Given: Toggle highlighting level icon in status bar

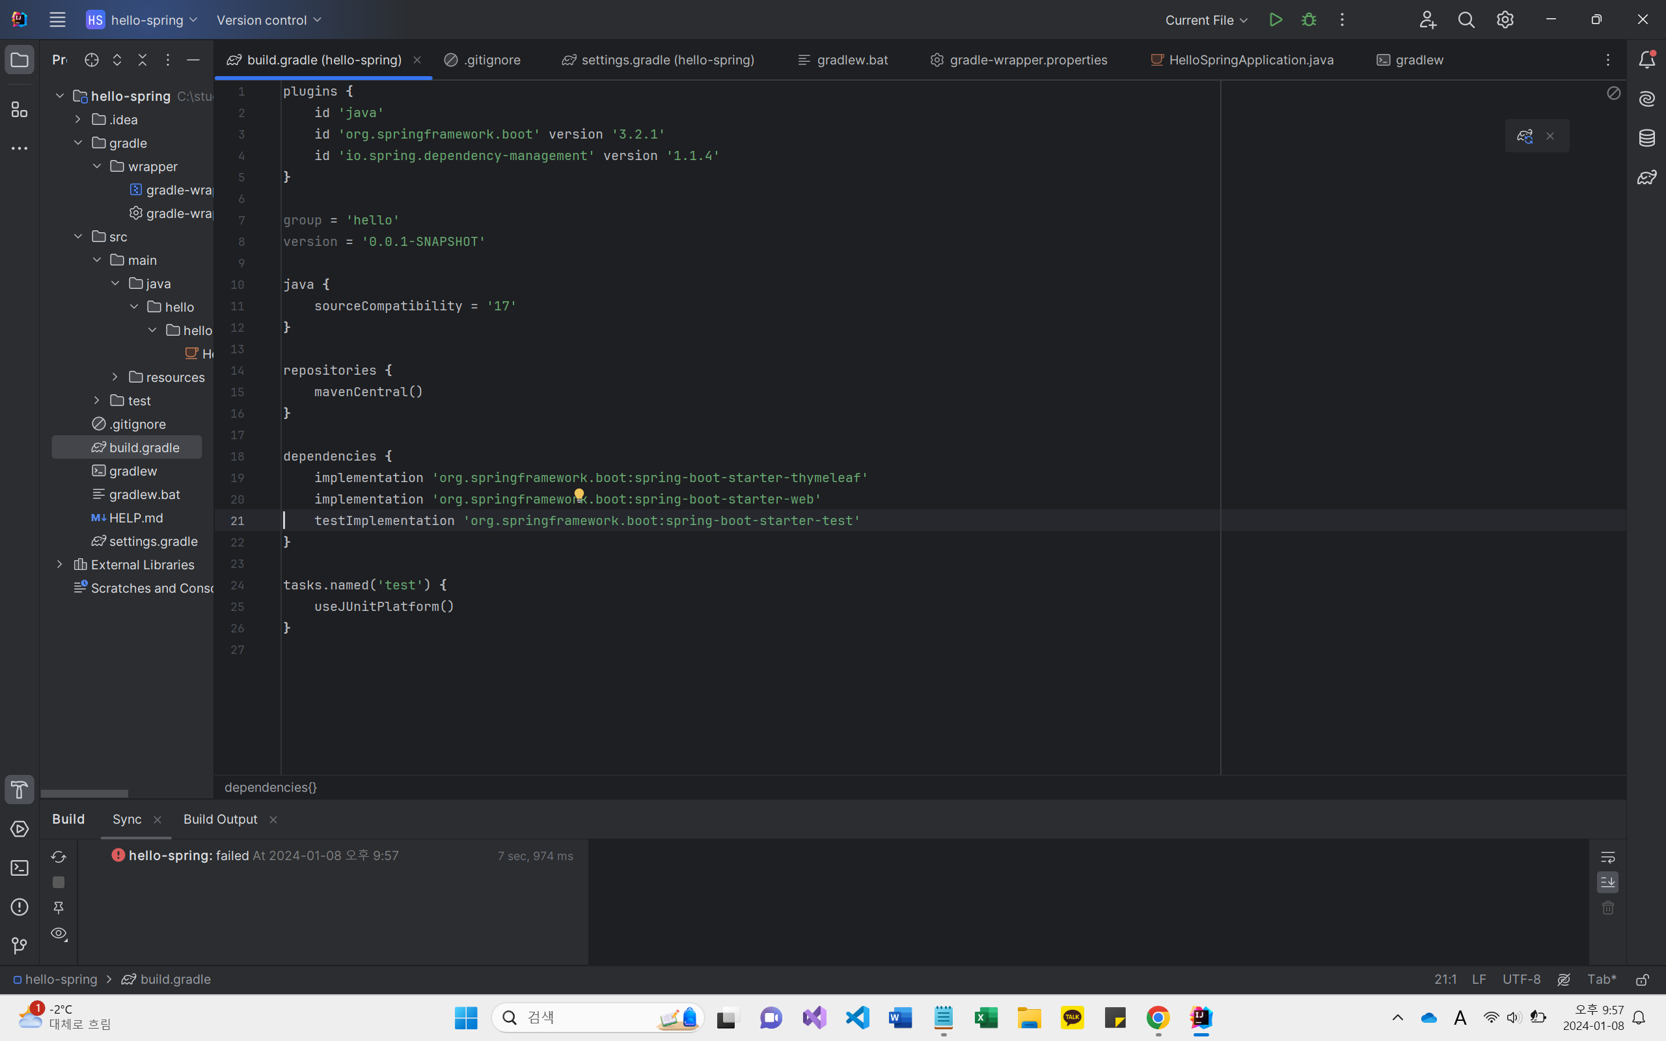Looking at the screenshot, I should (1564, 979).
